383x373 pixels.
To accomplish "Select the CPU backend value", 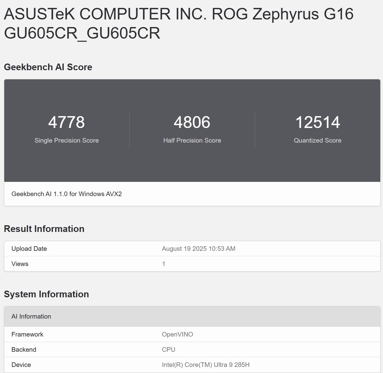I will pos(168,350).
